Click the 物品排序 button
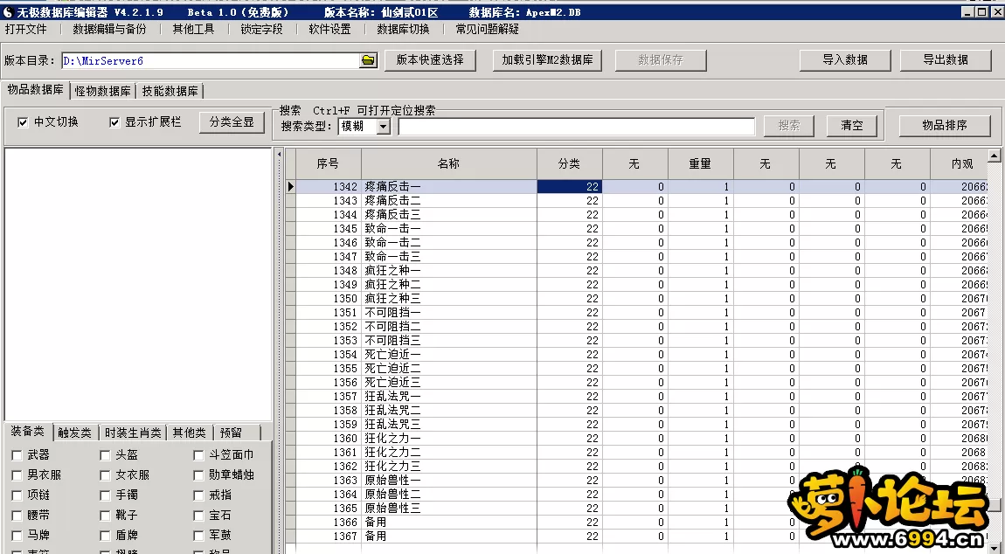Screen dimensions: 1005x554 [945, 125]
